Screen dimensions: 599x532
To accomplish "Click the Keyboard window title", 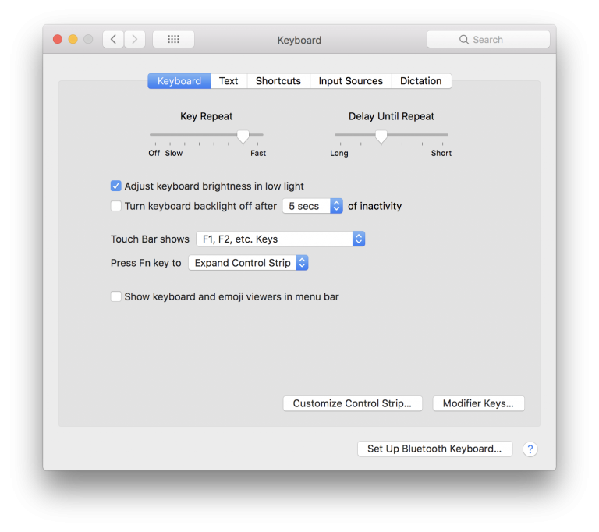I will click(x=299, y=40).
